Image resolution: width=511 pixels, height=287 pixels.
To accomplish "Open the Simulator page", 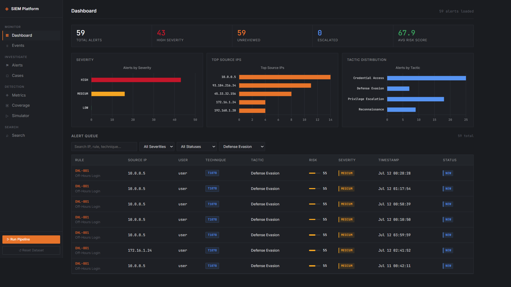I will coord(31,116).
